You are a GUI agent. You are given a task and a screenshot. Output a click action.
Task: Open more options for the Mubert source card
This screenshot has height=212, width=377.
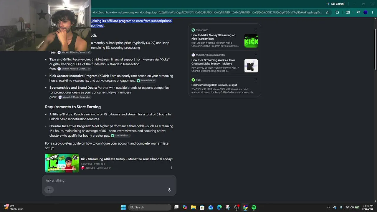pyautogui.click(x=256, y=55)
